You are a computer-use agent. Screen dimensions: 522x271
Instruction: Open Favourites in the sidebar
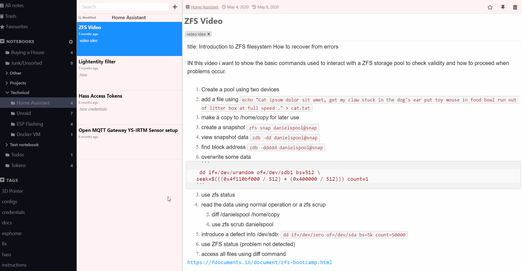pos(17,27)
